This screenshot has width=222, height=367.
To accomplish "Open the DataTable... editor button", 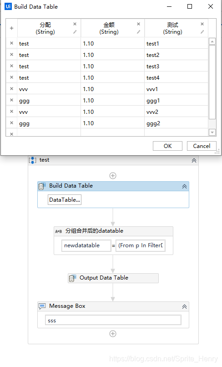I will [x=65, y=199].
